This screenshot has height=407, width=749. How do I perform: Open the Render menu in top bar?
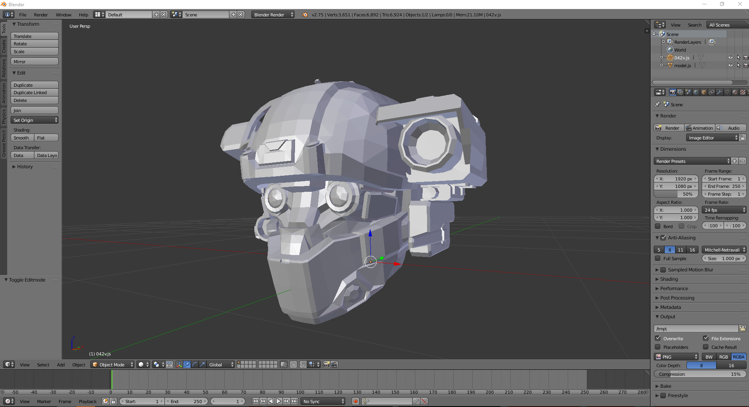(x=41, y=14)
